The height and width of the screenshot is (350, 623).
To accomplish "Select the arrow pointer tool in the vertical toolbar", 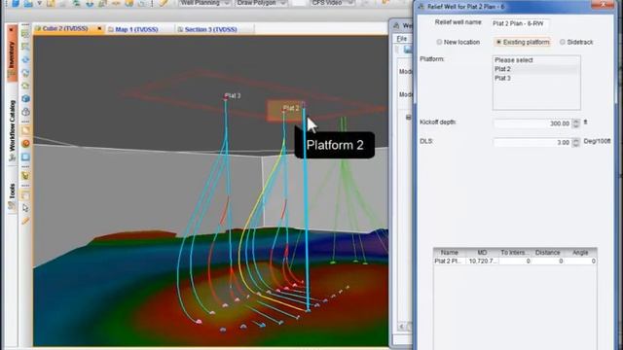I will coord(25,208).
